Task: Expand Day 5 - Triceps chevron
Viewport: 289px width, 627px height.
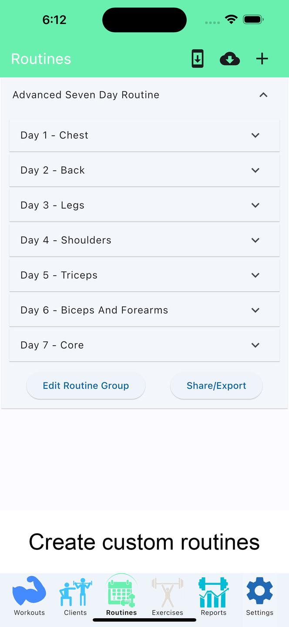Action: pos(255,275)
